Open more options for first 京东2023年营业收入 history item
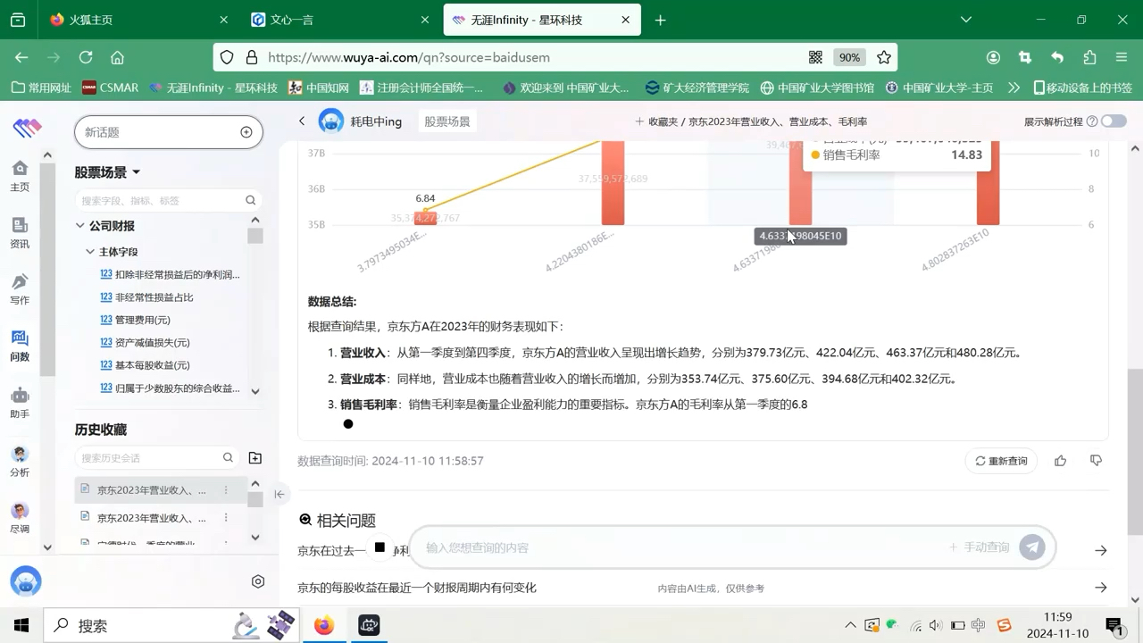The image size is (1143, 643). click(x=226, y=490)
